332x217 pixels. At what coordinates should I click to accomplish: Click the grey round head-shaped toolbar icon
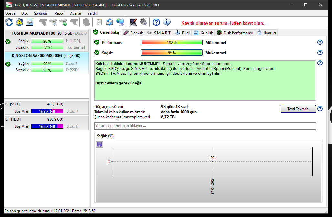coord(86,22)
